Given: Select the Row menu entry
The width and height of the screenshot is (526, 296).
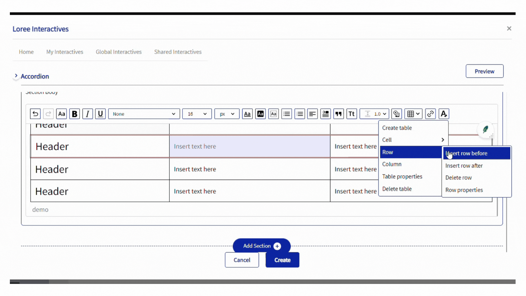Looking at the screenshot, I should tap(411, 152).
